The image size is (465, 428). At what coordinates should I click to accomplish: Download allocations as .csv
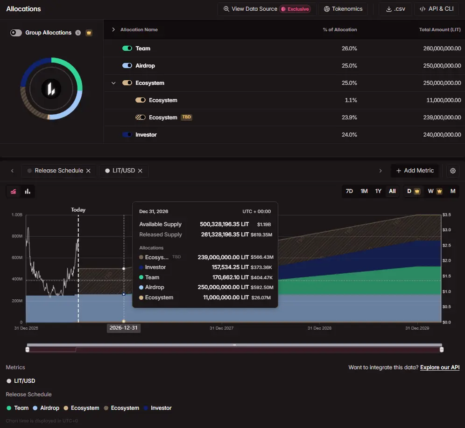(395, 9)
